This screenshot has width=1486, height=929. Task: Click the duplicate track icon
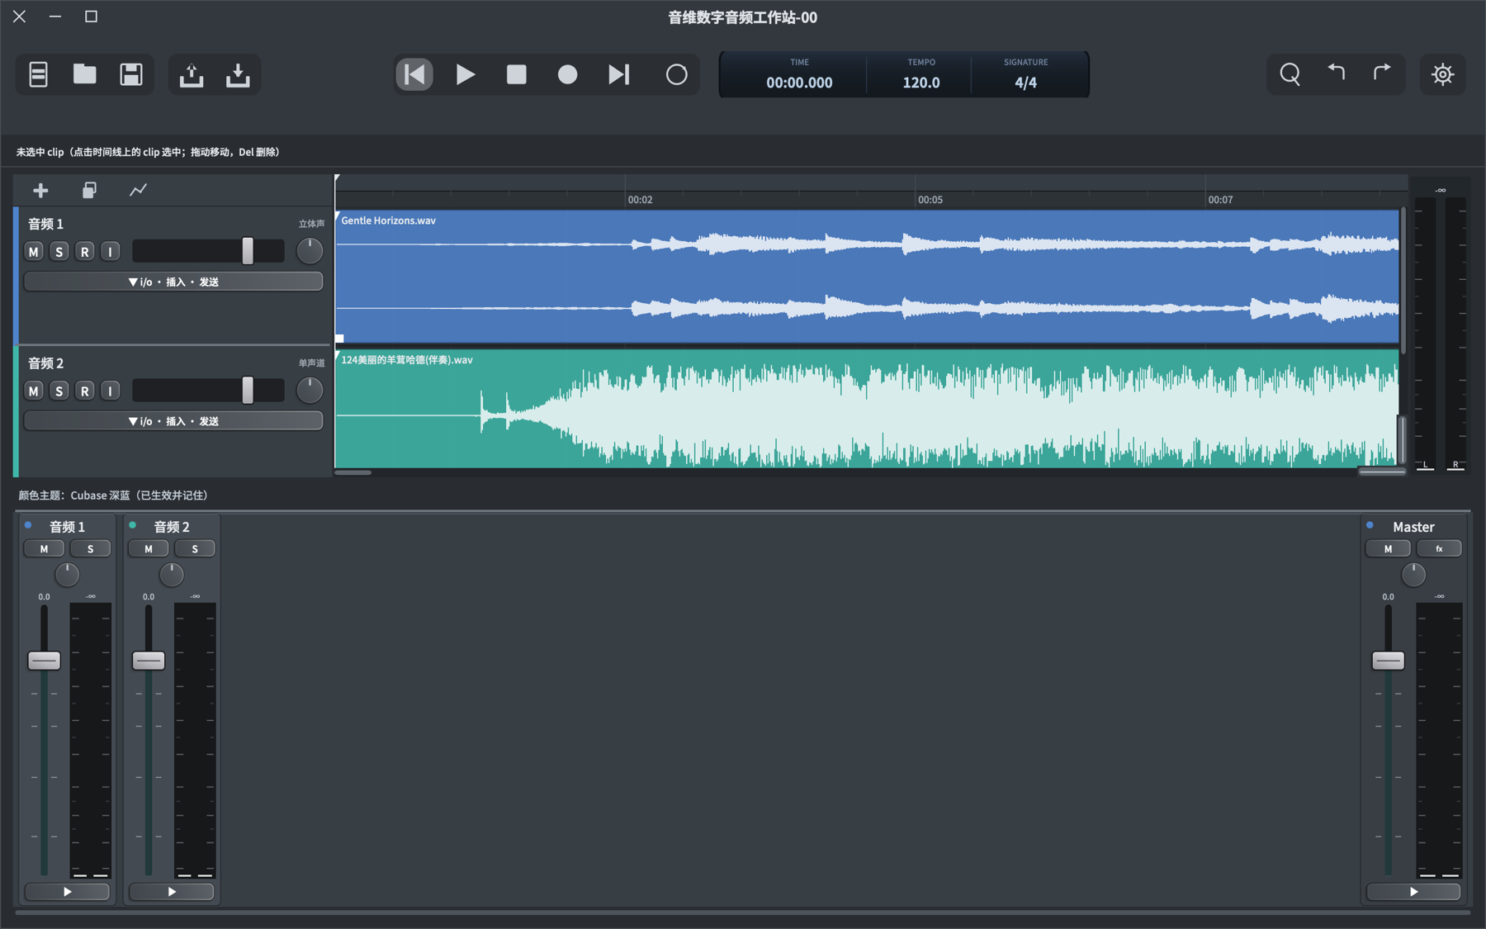coord(89,191)
